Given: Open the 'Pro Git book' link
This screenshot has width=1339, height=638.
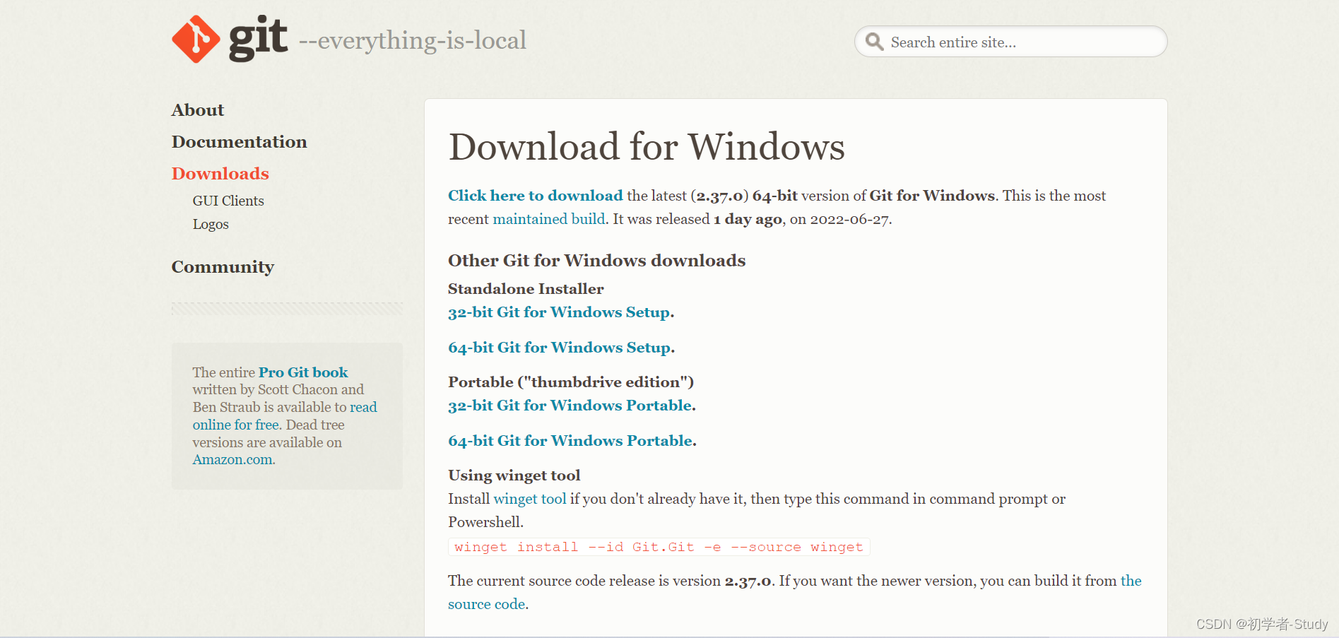Looking at the screenshot, I should (303, 372).
